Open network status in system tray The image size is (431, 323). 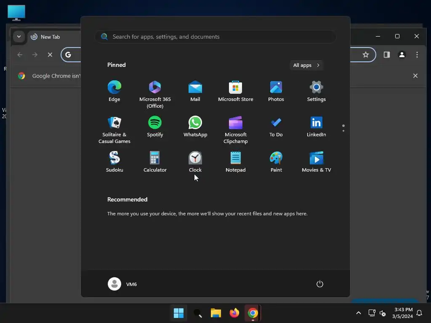point(372,313)
